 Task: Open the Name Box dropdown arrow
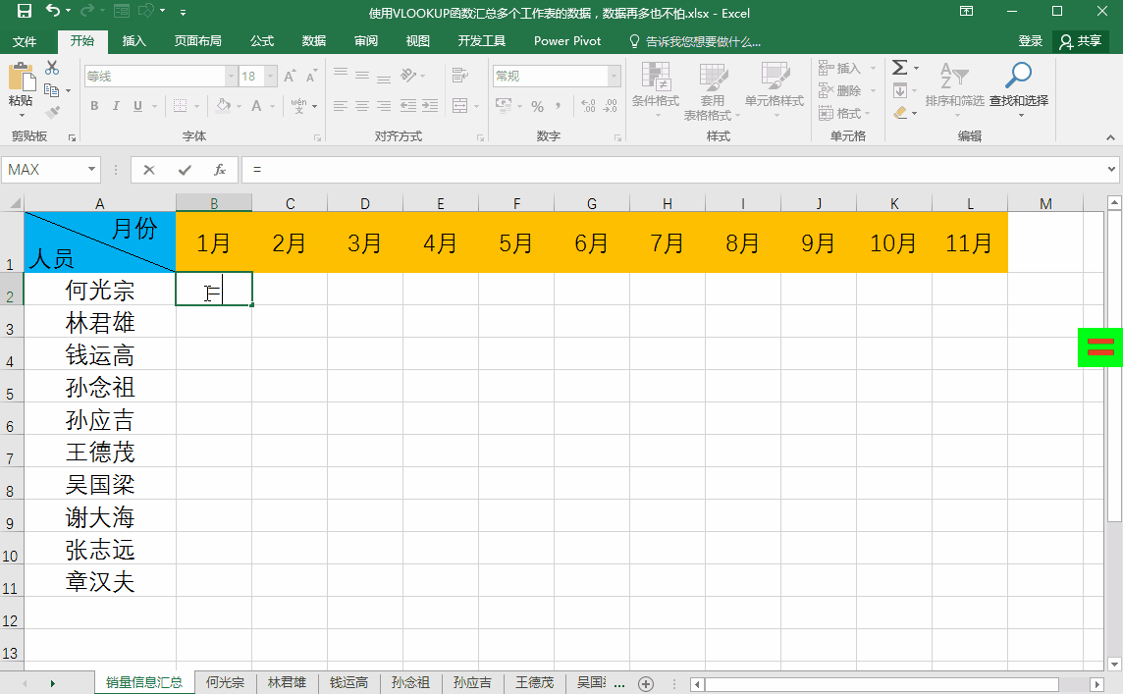tap(91, 170)
